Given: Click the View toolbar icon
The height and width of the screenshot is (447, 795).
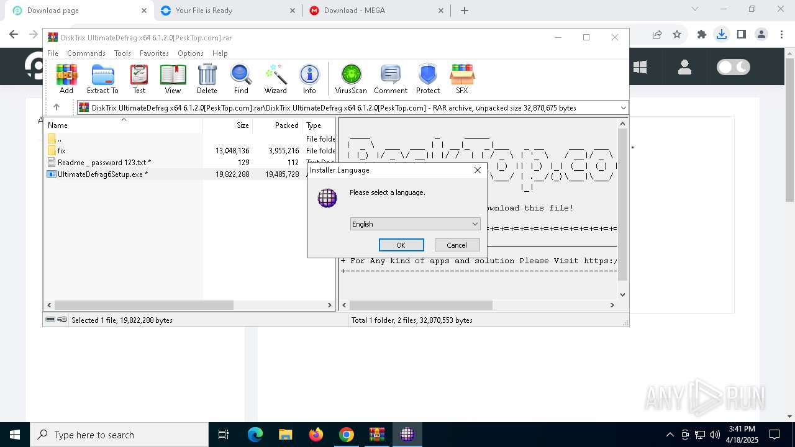Looking at the screenshot, I should pos(173,79).
